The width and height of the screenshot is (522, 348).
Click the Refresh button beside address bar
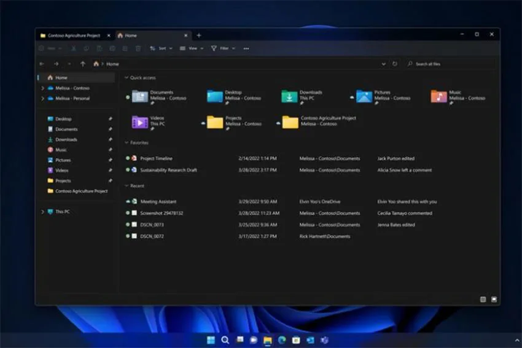click(x=395, y=64)
